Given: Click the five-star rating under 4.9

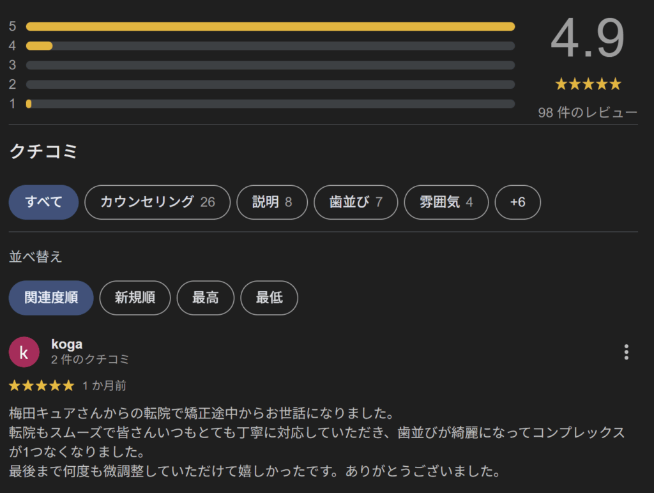Looking at the screenshot, I should pyautogui.click(x=588, y=84).
